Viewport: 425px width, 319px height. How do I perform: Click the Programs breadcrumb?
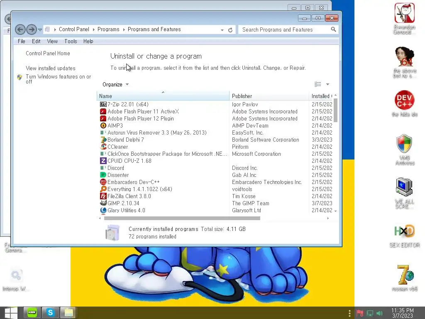tap(108, 29)
